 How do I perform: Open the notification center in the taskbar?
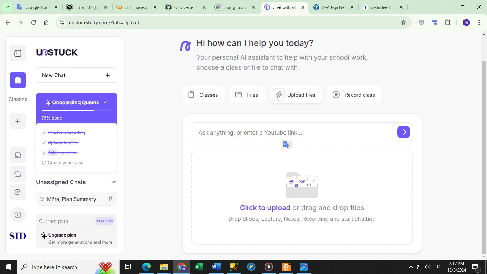[x=475, y=267]
